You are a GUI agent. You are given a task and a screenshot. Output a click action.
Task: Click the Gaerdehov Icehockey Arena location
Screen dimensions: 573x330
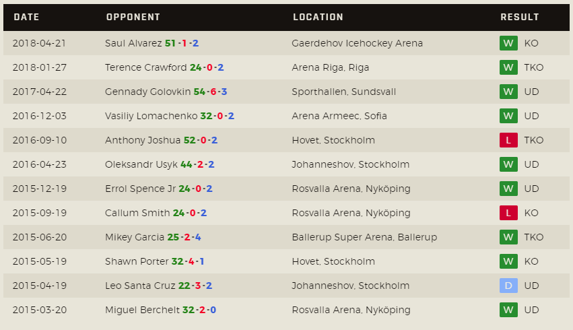357,43
